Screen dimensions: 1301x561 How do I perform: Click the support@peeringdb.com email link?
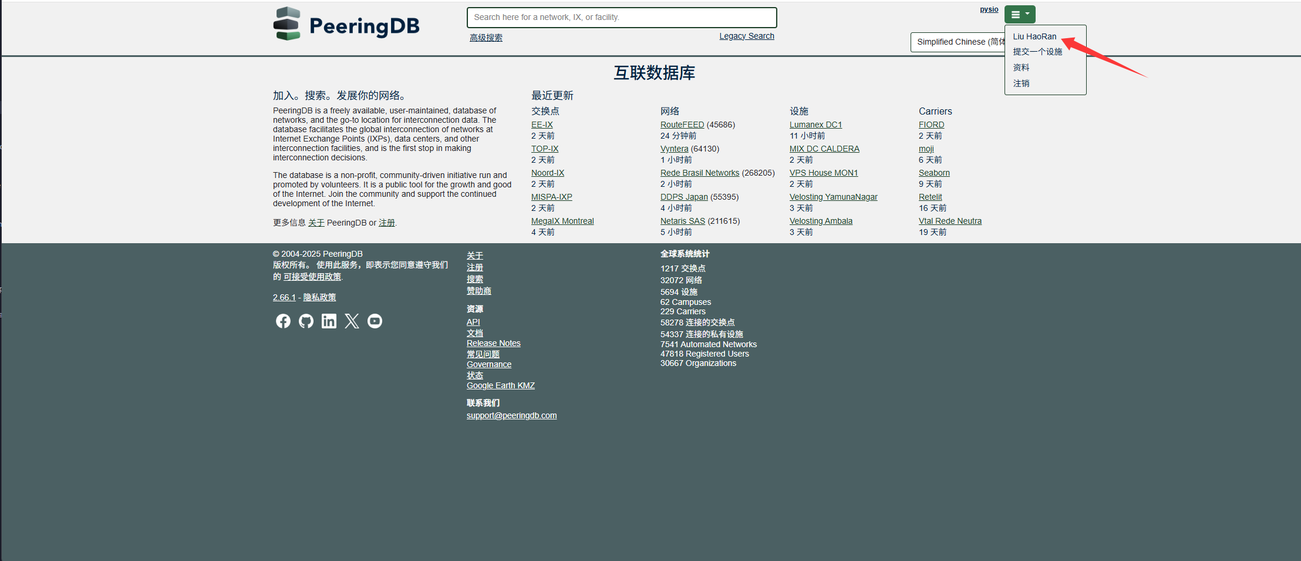(x=511, y=415)
